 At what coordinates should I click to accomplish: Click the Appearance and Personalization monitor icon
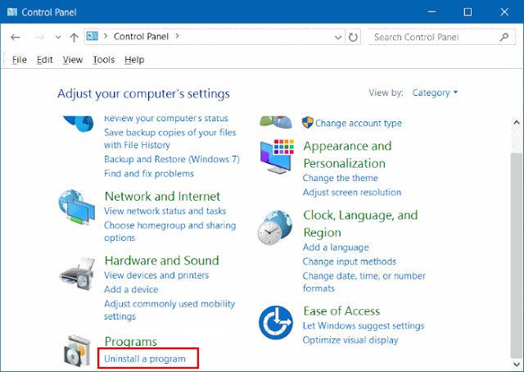[277, 157]
